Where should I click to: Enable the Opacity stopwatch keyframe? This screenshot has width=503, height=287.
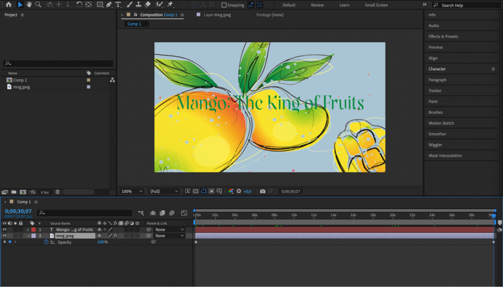tap(46, 242)
